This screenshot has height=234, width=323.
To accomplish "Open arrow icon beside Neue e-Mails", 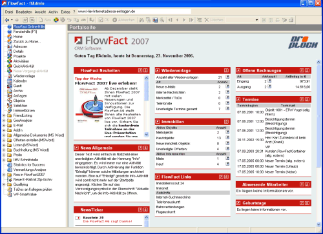I will pos(227,86).
